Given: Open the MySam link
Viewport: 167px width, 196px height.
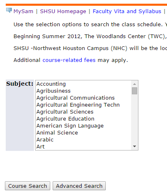Looking at the screenshot, I should point(23,11).
